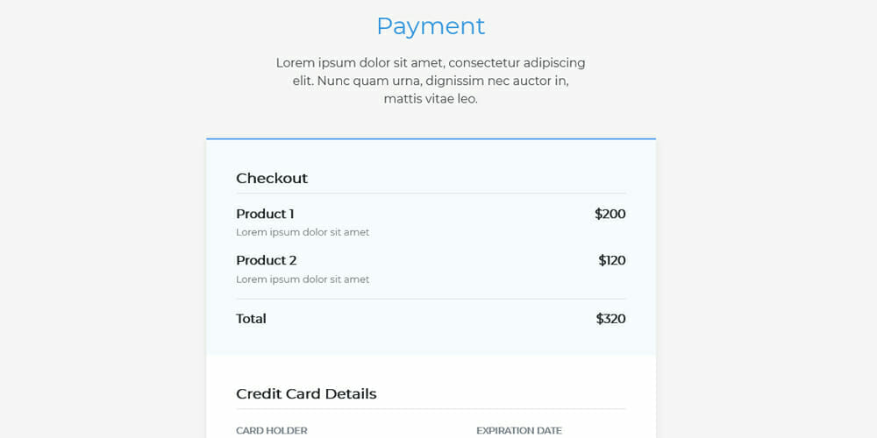Click the intro paragraph below the Payment heading

[x=431, y=81]
